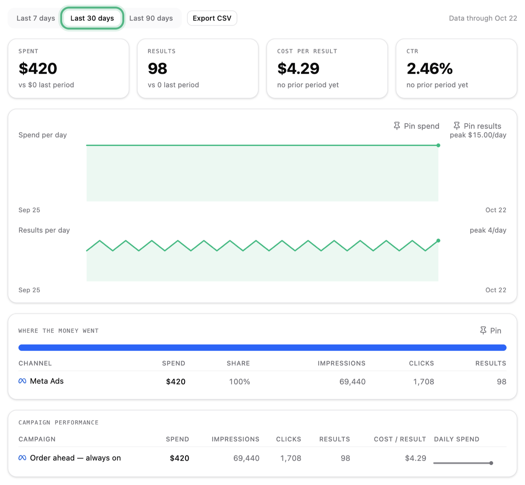
Task: Click the Pin label in the money card
Action: (x=495, y=331)
